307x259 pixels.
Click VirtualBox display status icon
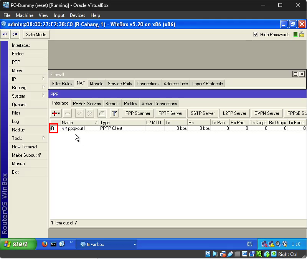coord(244,254)
